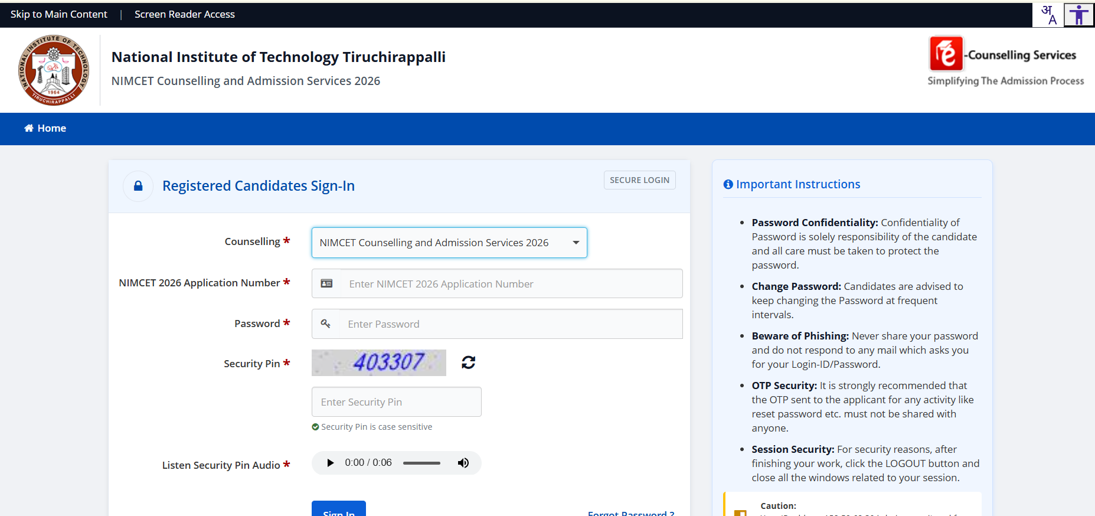This screenshot has height=516, width=1095.
Task: Click 'Security Pin is case sensitive' note
Action: tap(377, 427)
